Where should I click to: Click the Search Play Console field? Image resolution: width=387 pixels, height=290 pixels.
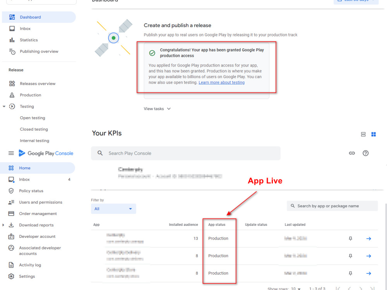[186, 153]
